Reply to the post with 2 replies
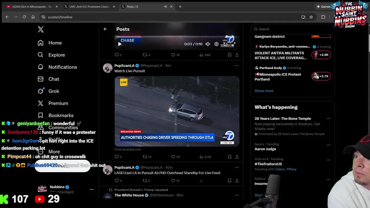Viewport: 370px width, 208px height. (118, 55)
